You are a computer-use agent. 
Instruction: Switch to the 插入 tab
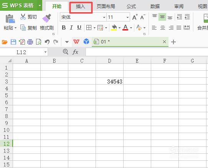click(x=81, y=6)
